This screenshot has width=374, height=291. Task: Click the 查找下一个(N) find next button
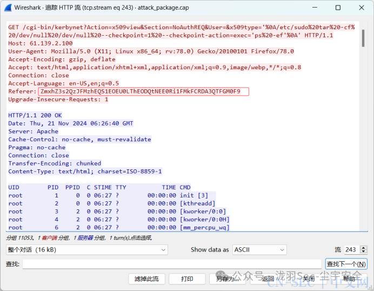[x=346, y=264]
